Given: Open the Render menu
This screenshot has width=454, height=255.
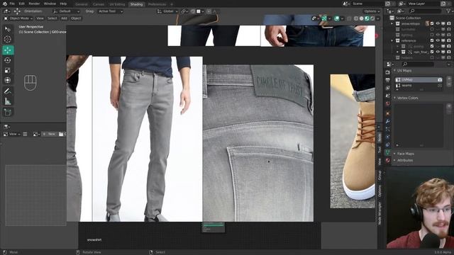Looking at the screenshot, I should pyautogui.click(x=34, y=4).
